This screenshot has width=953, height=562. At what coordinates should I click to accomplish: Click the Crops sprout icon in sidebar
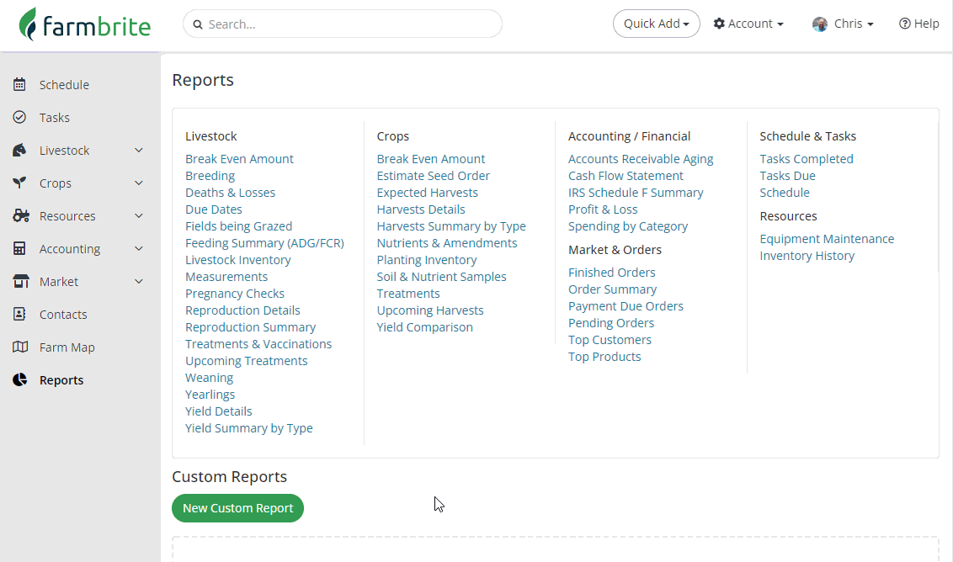tap(19, 183)
